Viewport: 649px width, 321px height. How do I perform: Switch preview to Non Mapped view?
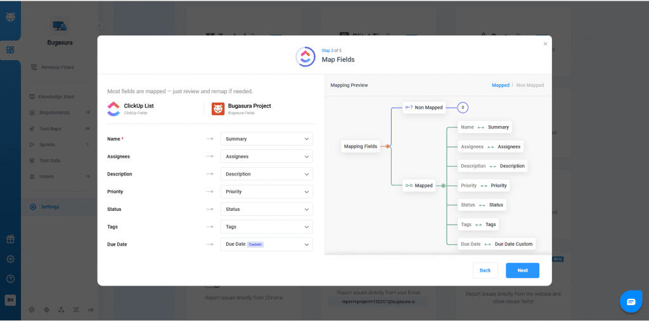(x=530, y=85)
